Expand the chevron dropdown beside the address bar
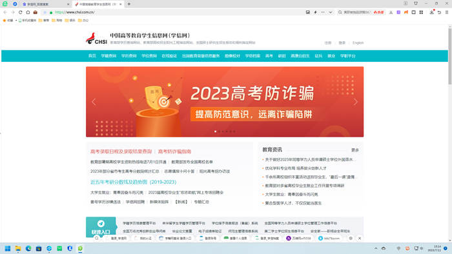The image size is (452, 254). (x=331, y=12)
